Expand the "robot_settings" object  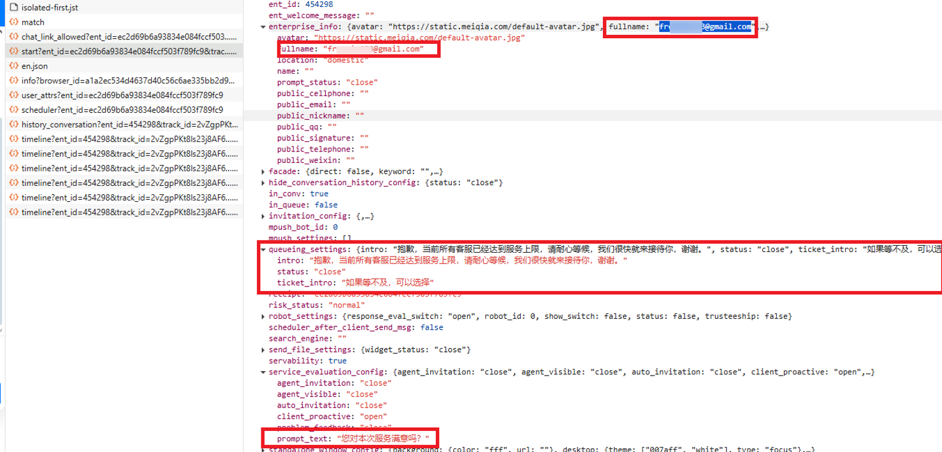pos(263,316)
